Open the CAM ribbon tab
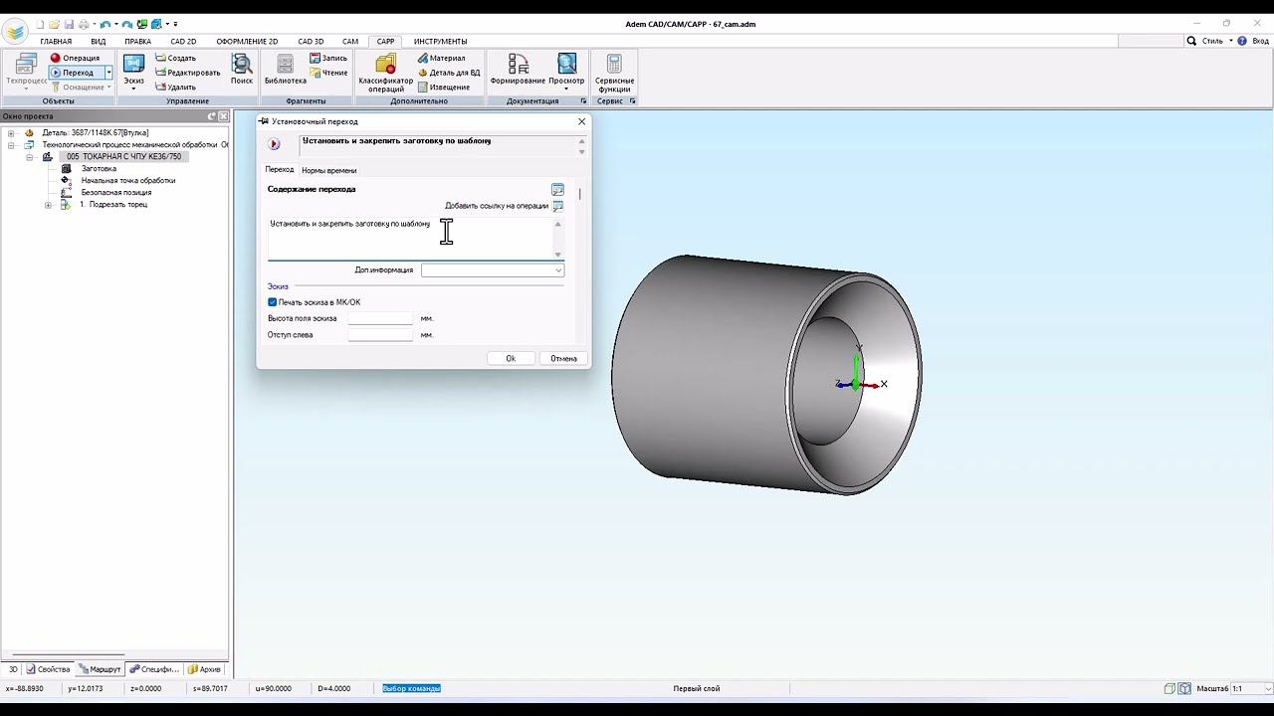The height and width of the screenshot is (716, 1274). click(x=350, y=42)
